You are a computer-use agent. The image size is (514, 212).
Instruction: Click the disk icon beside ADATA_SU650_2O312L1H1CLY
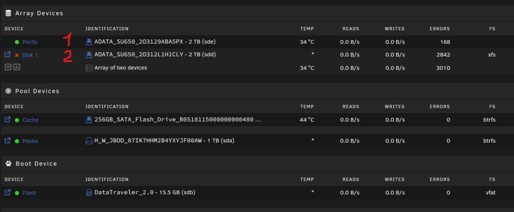pos(89,55)
